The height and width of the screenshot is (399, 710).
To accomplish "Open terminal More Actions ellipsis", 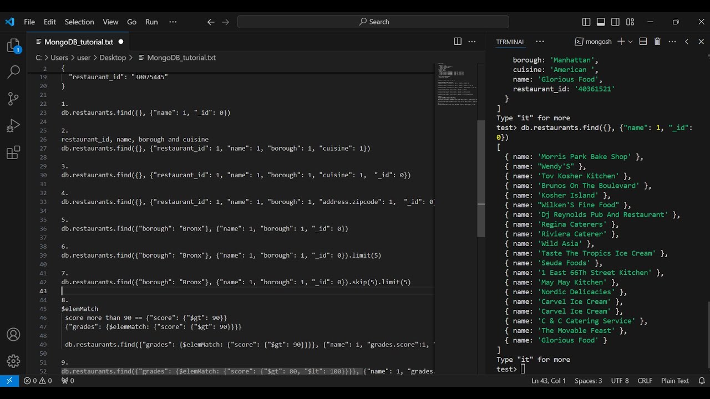I will pos(672,42).
